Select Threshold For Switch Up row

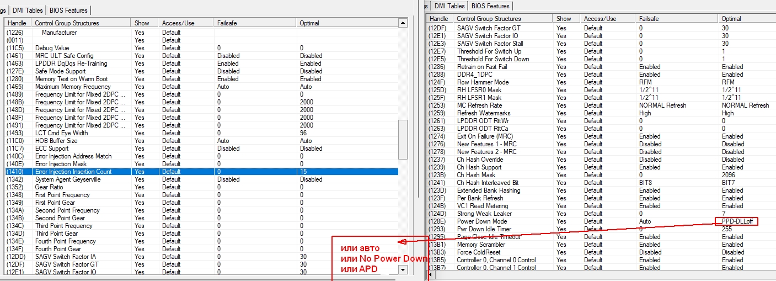click(x=601, y=51)
